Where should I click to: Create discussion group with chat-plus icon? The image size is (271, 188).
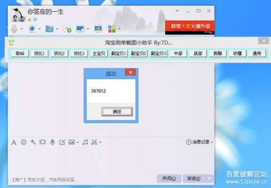coord(67,29)
